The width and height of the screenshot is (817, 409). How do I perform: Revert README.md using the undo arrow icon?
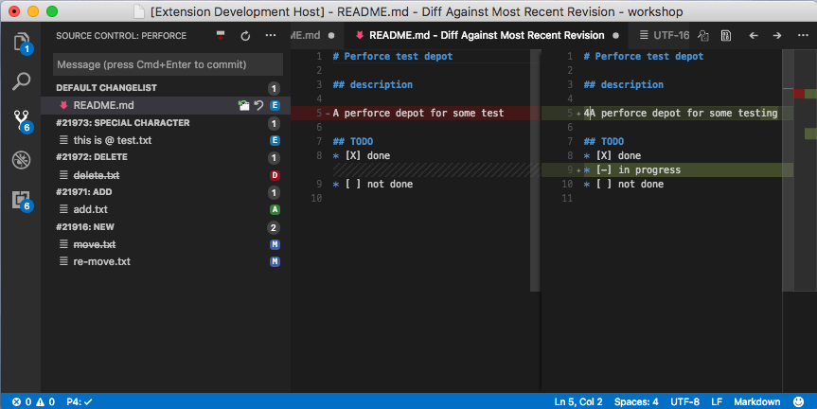259,105
